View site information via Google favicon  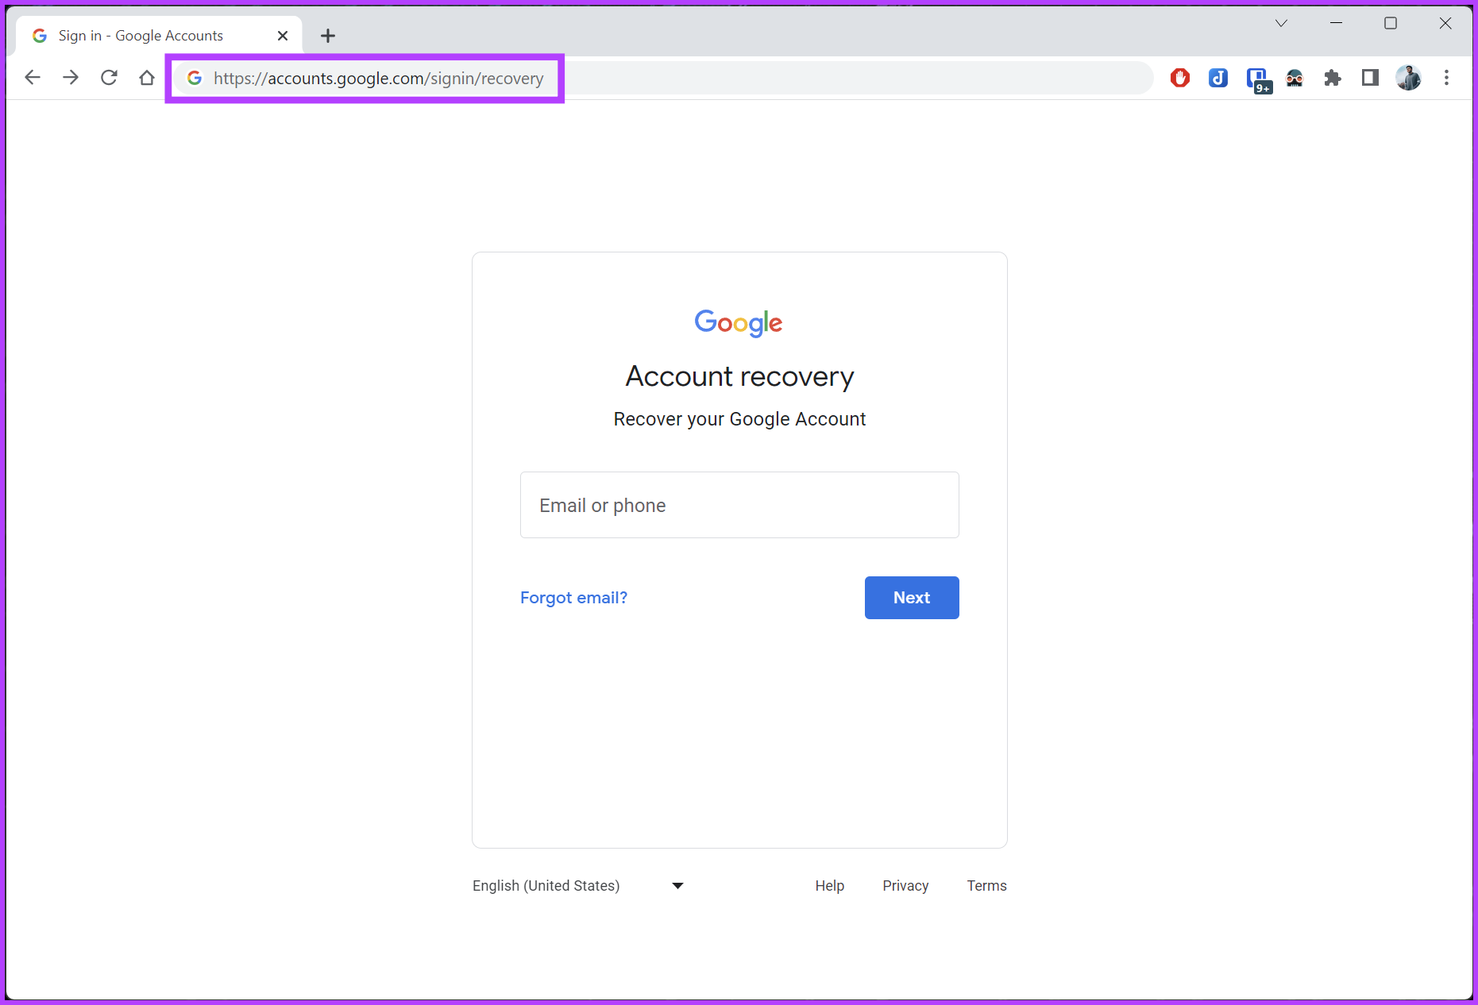pos(195,78)
